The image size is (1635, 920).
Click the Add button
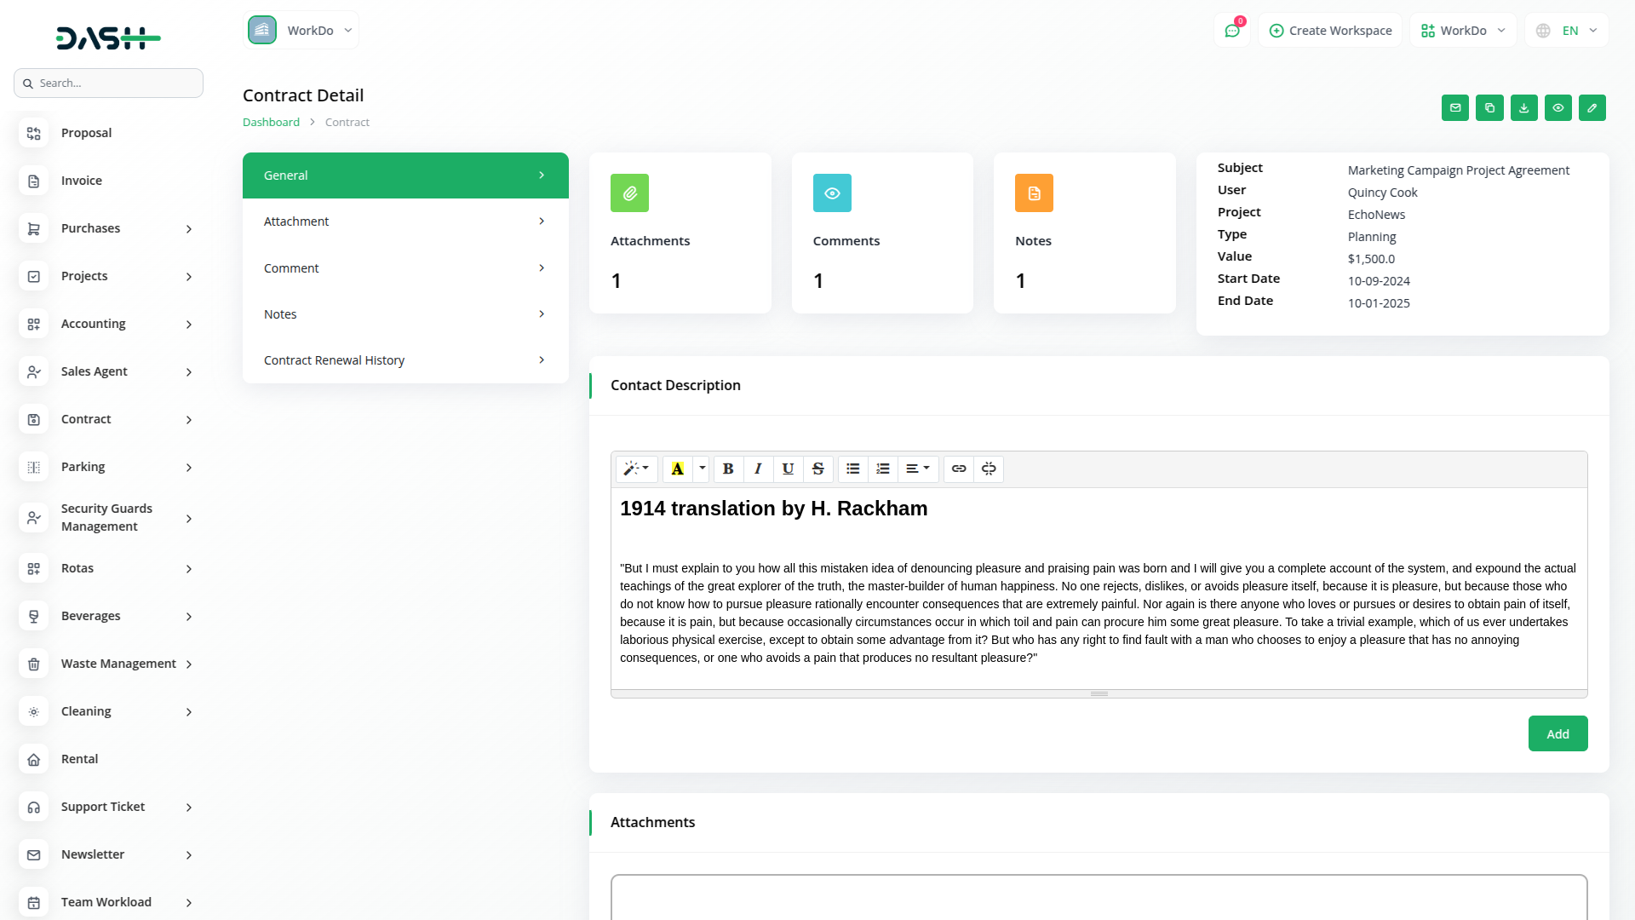click(x=1558, y=733)
